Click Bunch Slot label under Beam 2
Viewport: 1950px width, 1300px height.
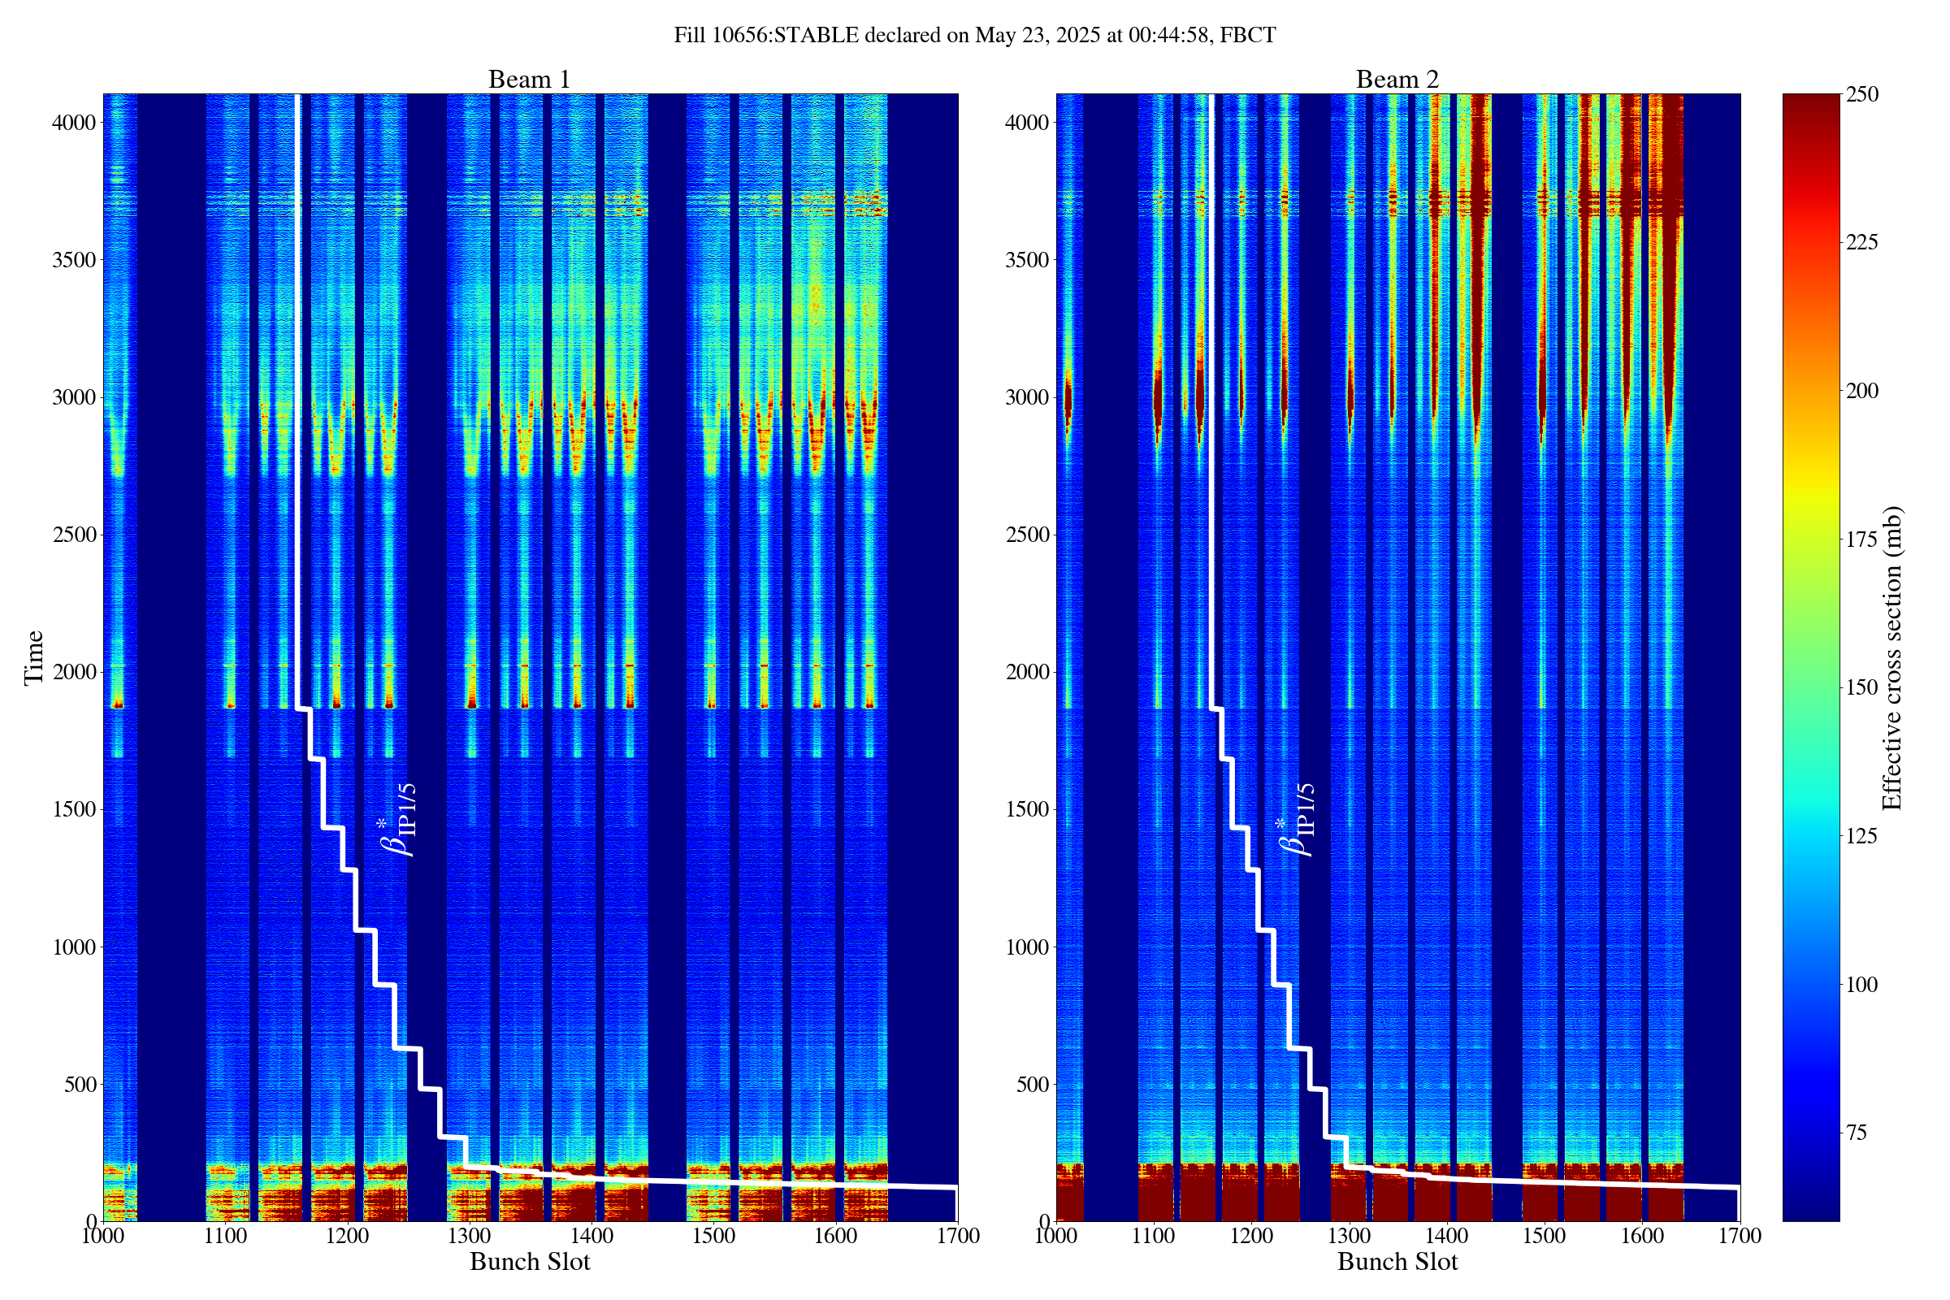(1397, 1262)
